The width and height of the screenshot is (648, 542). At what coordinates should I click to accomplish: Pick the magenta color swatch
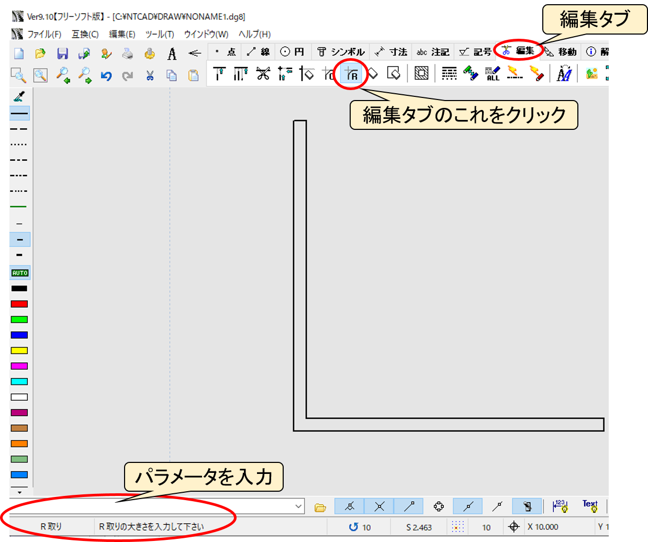point(19,366)
